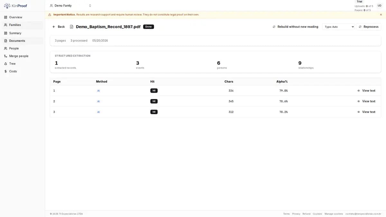Viewport: 386px width, 217px height.
Task: Click the hit badge in page 3 row
Action: pyautogui.click(x=154, y=112)
